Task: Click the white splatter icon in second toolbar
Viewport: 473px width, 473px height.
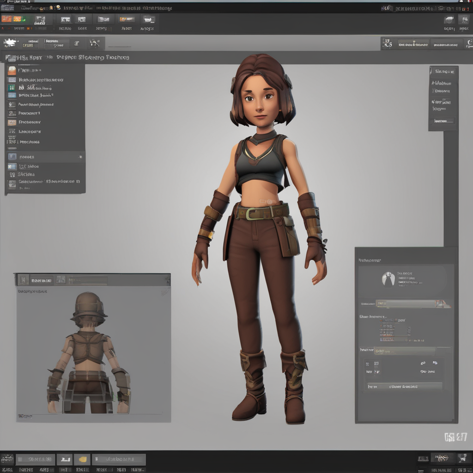Action: (9, 42)
